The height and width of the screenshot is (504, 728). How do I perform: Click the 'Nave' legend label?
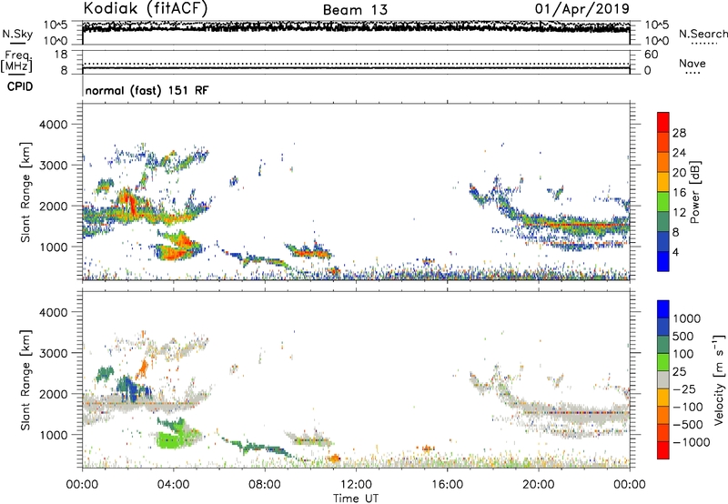click(693, 63)
